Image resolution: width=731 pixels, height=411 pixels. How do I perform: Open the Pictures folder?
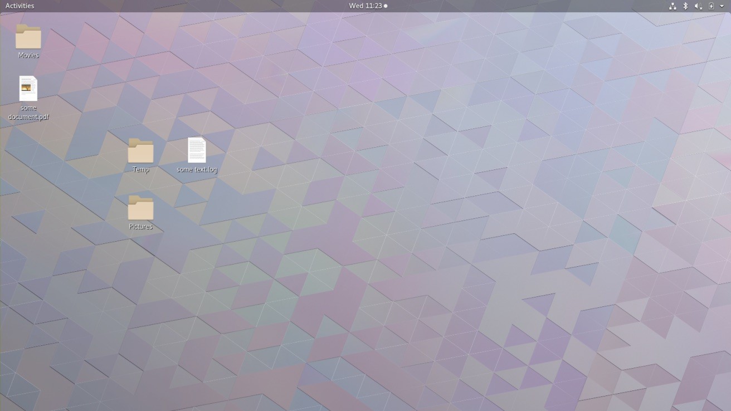pyautogui.click(x=140, y=209)
